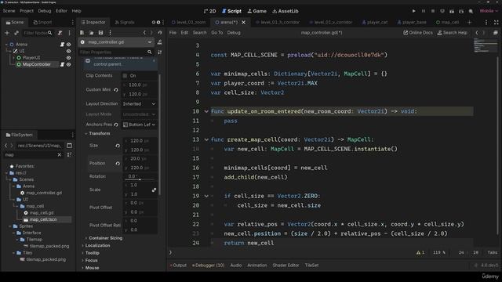The image size is (502, 282).
Task: Add a new child node
Action: click(7, 33)
